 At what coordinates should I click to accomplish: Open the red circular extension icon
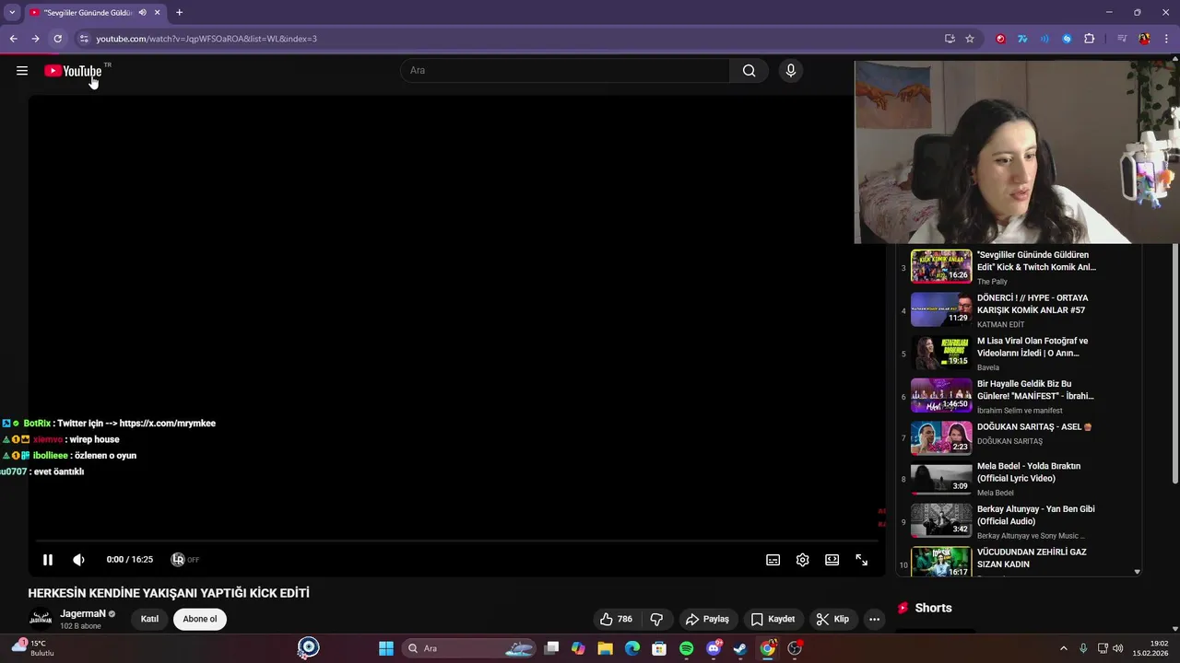pos(1000,39)
